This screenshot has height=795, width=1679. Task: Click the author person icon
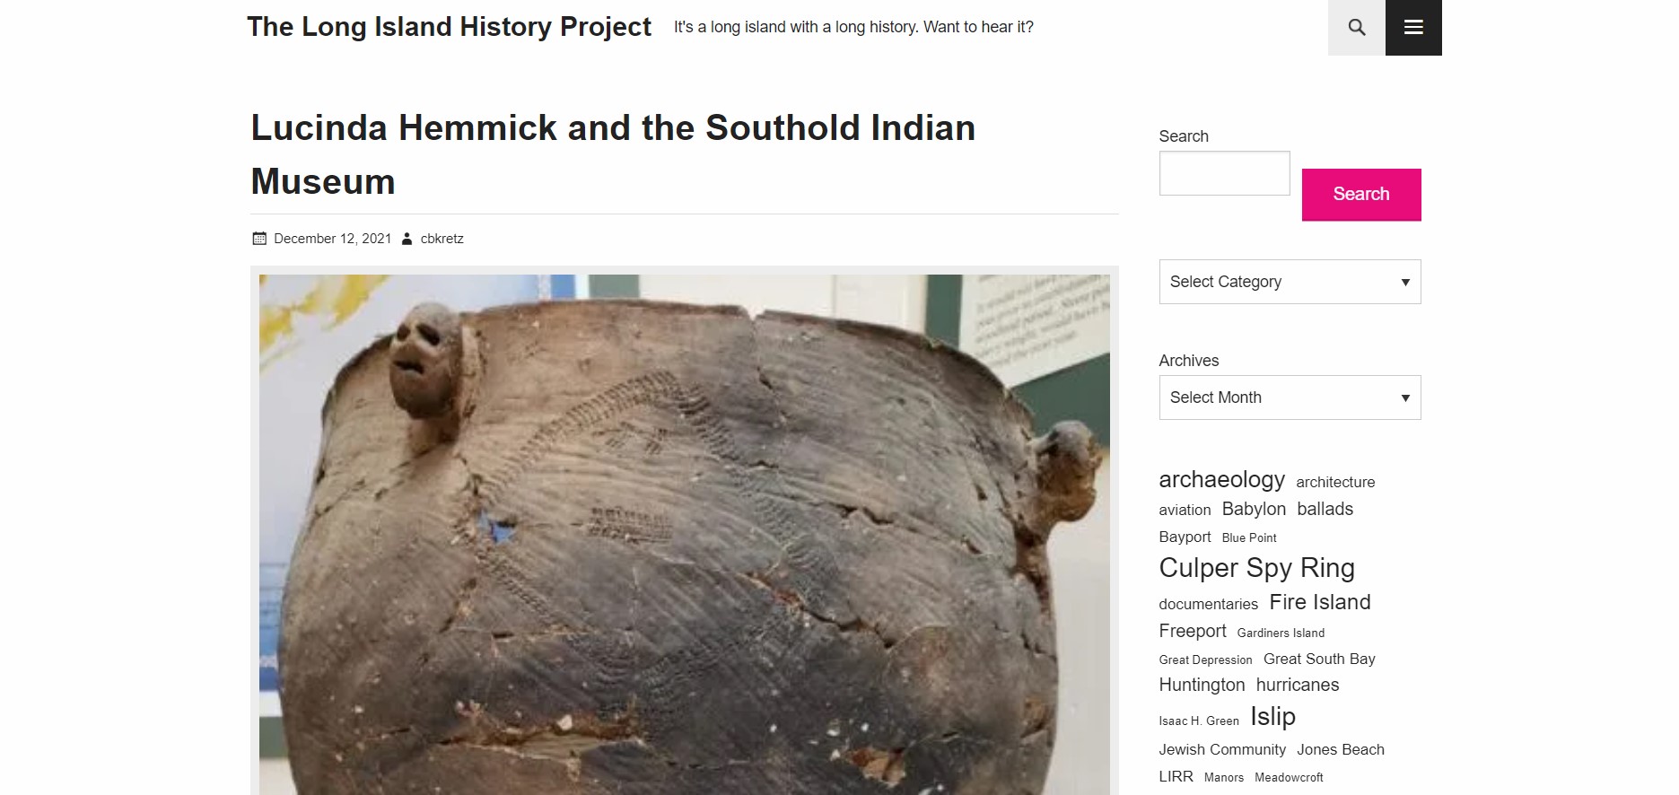407,239
